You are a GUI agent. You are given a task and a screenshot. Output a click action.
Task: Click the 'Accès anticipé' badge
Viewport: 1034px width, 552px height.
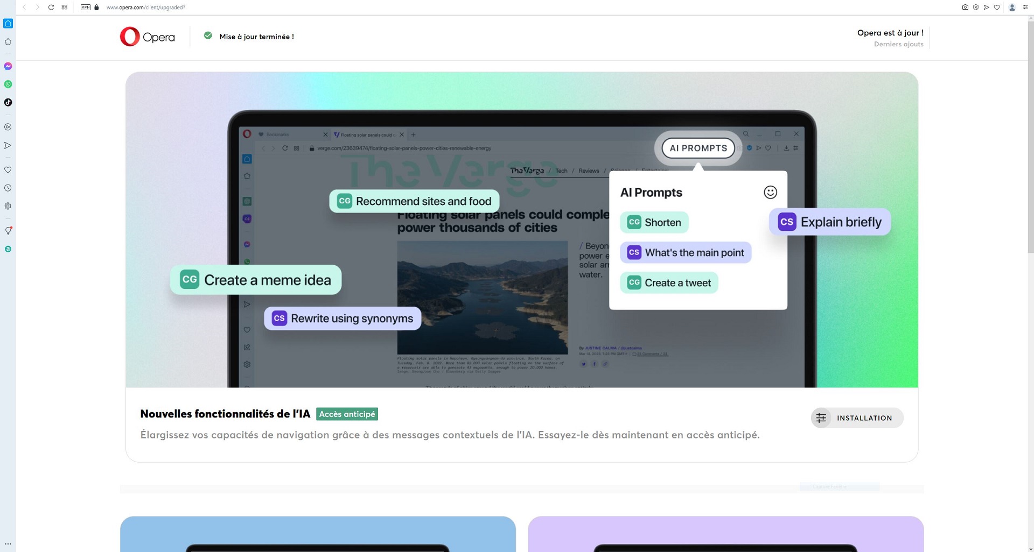[347, 414]
